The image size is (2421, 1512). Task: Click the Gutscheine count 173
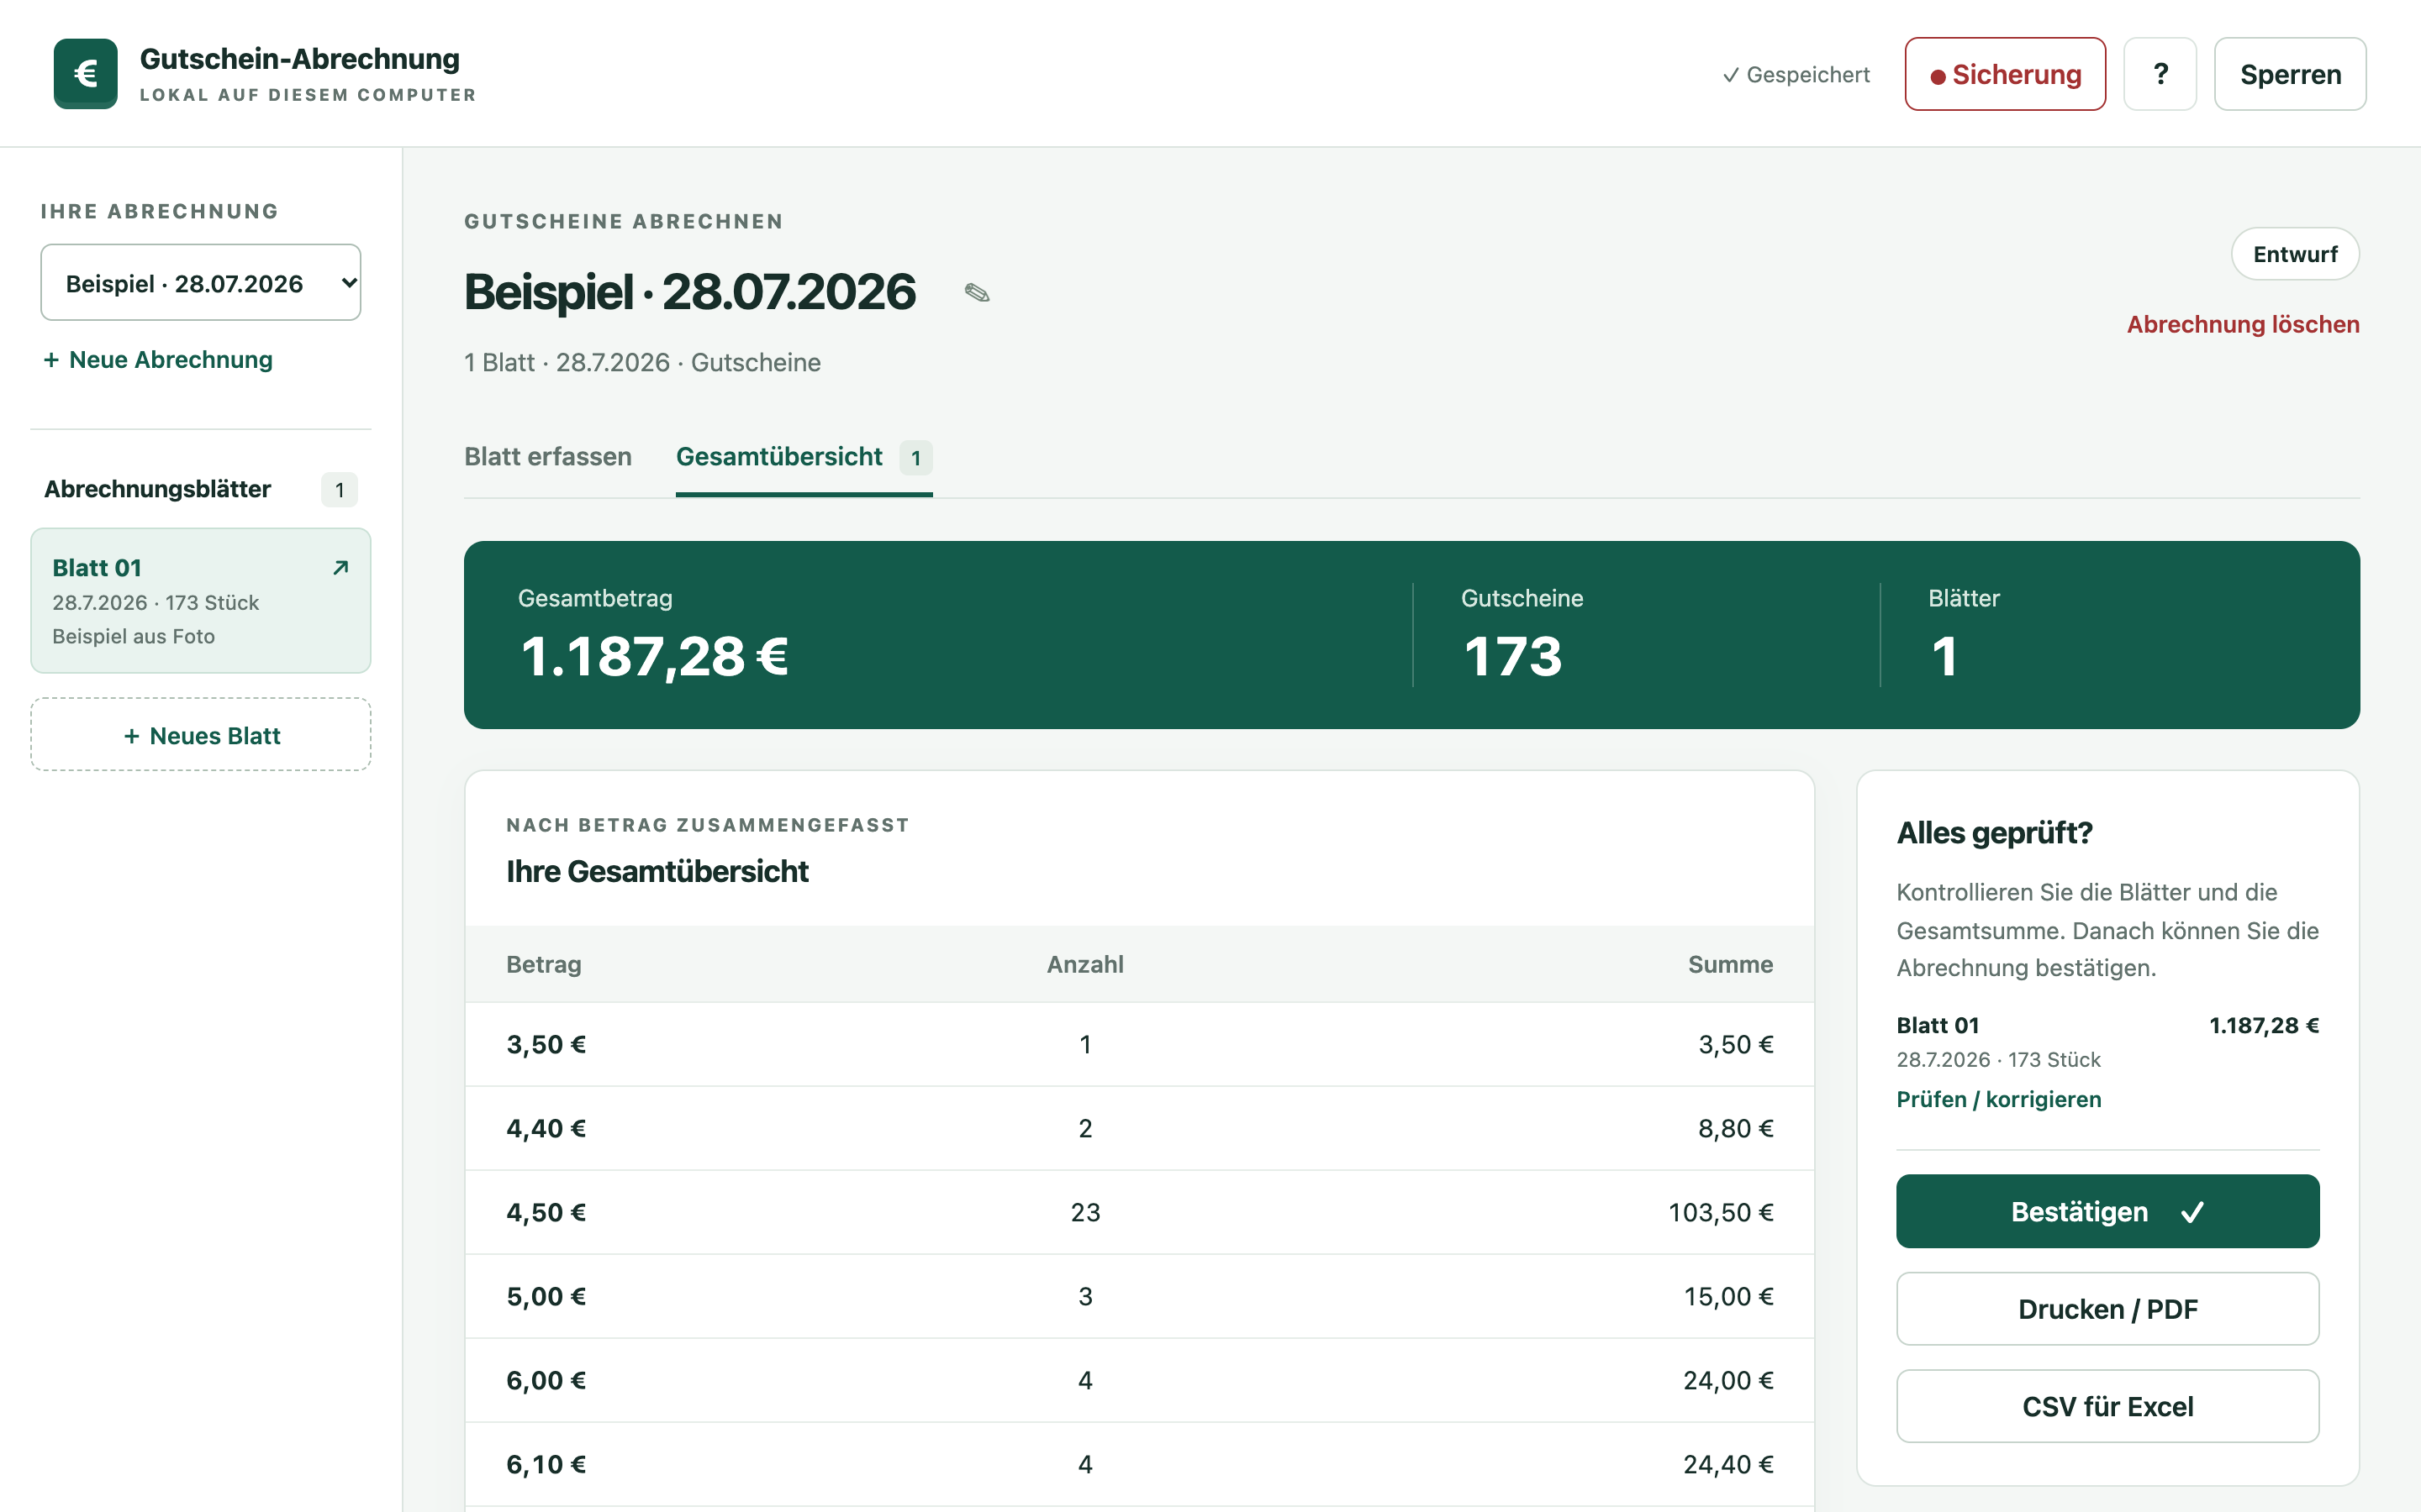(1512, 657)
